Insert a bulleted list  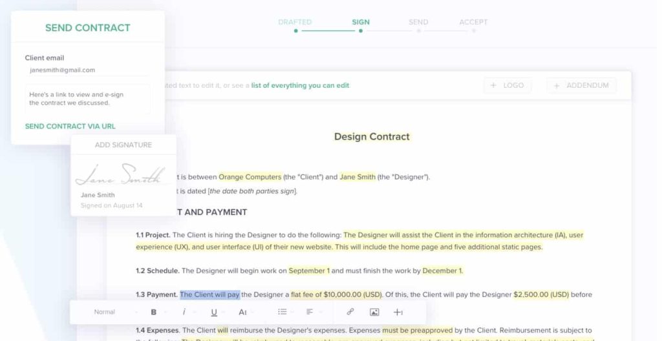pos(283,312)
